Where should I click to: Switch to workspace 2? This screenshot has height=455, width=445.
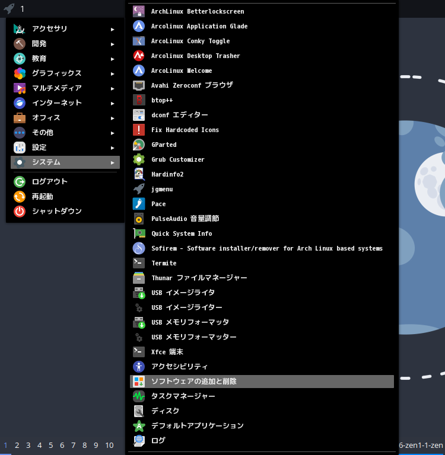pyautogui.click(x=17, y=446)
